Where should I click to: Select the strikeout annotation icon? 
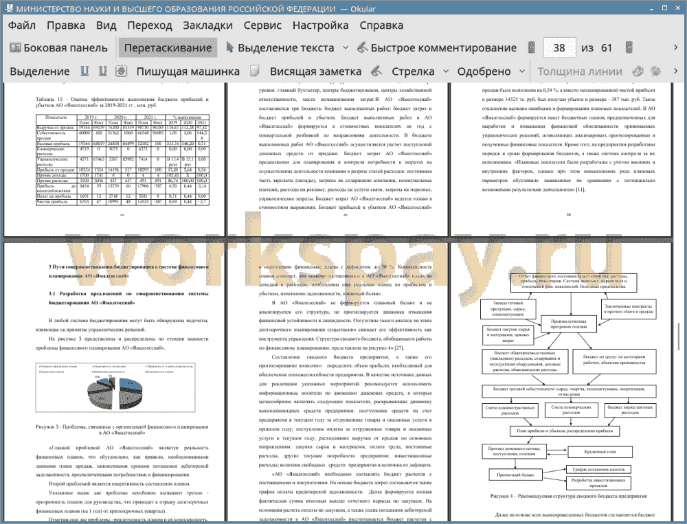point(122,71)
